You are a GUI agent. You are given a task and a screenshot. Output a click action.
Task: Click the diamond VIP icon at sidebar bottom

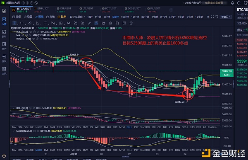4,156
